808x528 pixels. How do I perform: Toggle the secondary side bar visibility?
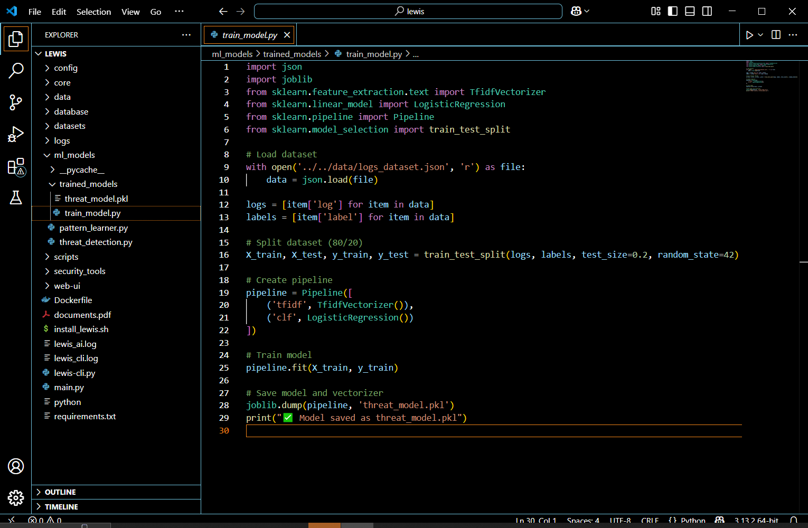tap(707, 11)
